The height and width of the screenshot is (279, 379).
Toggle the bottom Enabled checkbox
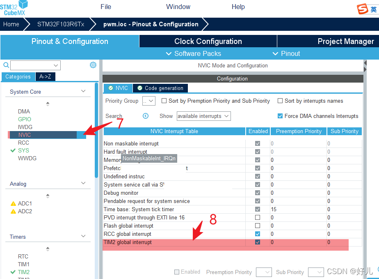177,272
